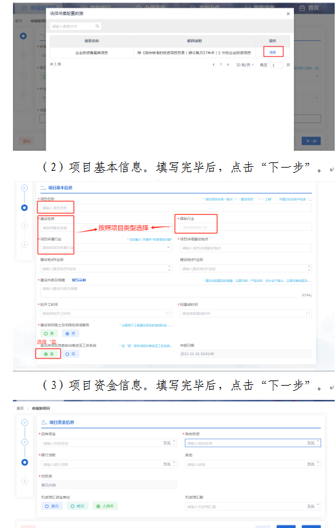The width and height of the screenshot is (336, 528).
Task: Click the step three circle in basic info form
Action: (x=25, y=226)
